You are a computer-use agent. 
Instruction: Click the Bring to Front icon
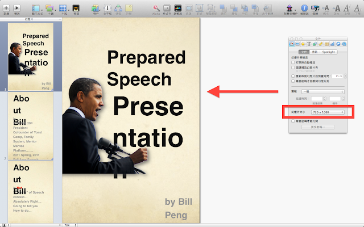tap(223, 9)
